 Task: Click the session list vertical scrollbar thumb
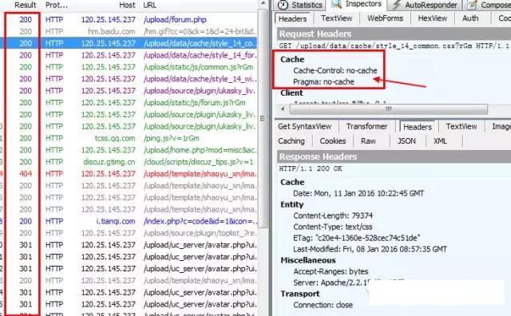click(263, 118)
